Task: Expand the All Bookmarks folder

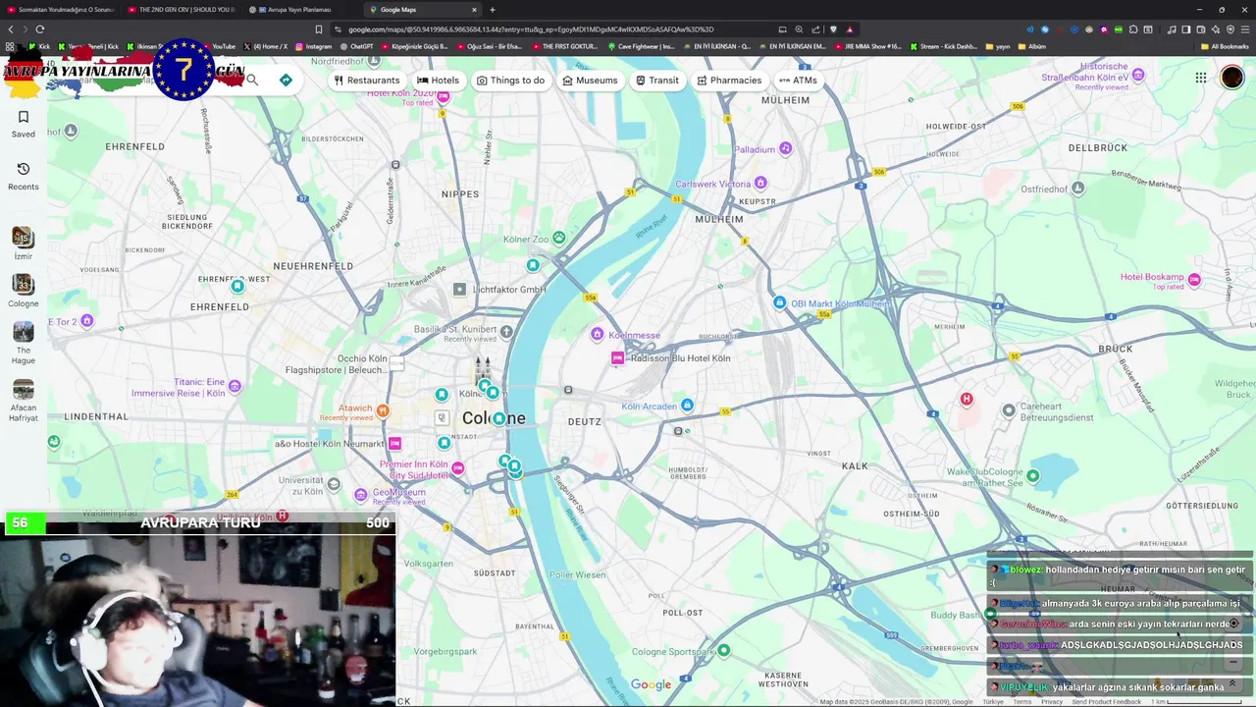Action: [1224, 46]
